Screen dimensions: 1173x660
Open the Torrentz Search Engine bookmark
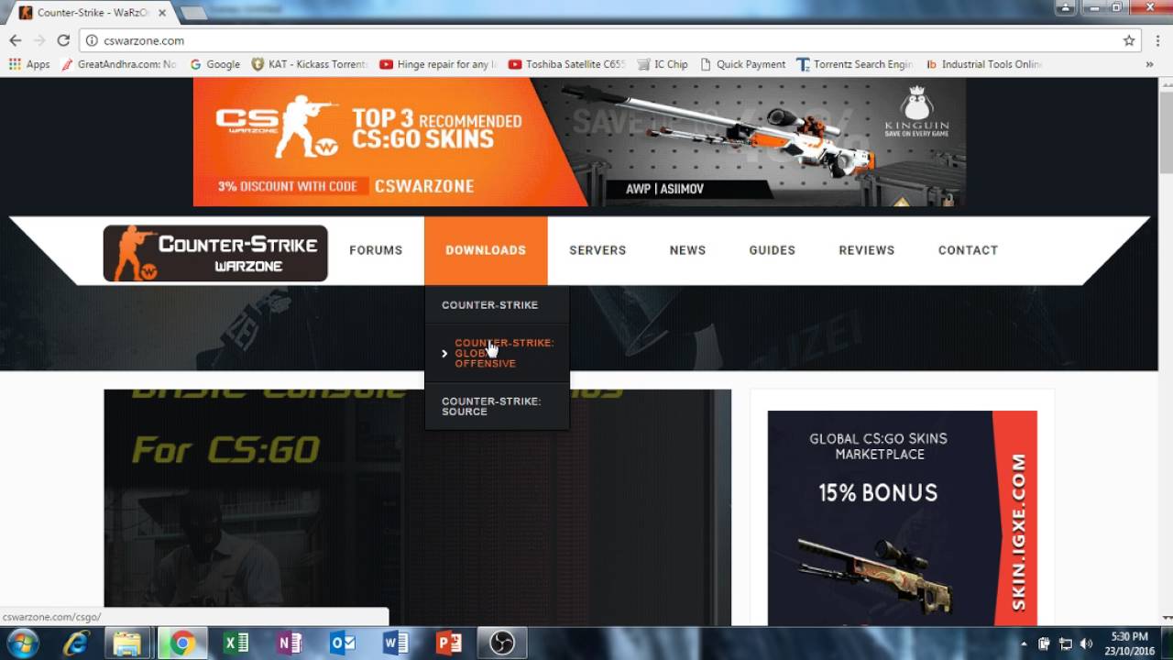(x=855, y=64)
